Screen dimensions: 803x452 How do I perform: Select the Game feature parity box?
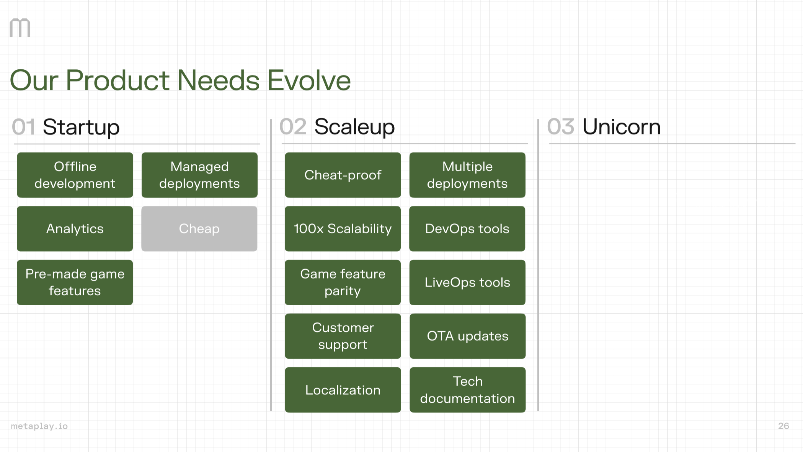pyautogui.click(x=343, y=282)
